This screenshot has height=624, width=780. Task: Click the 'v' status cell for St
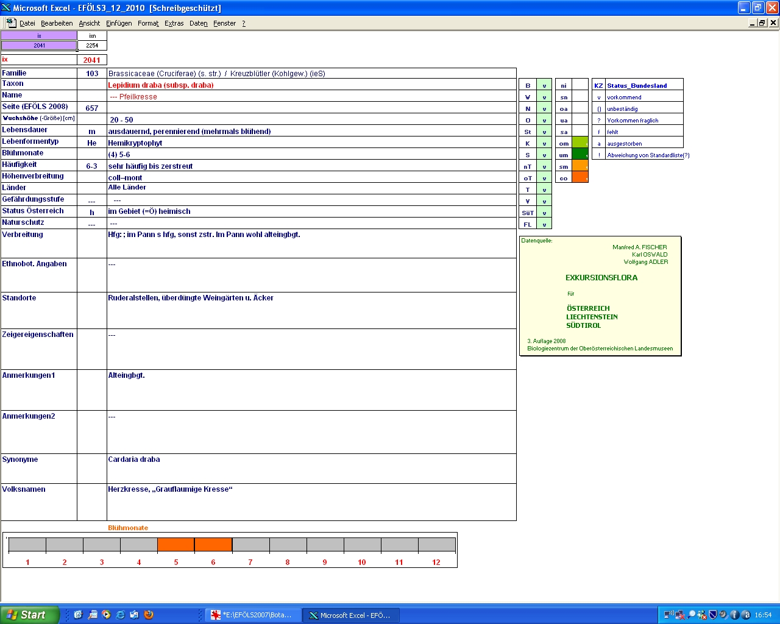coord(544,132)
